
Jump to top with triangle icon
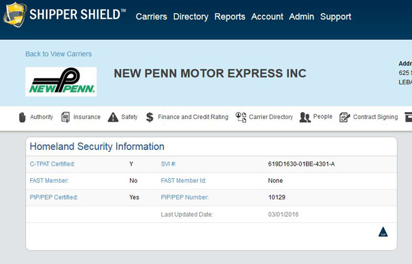(382, 232)
